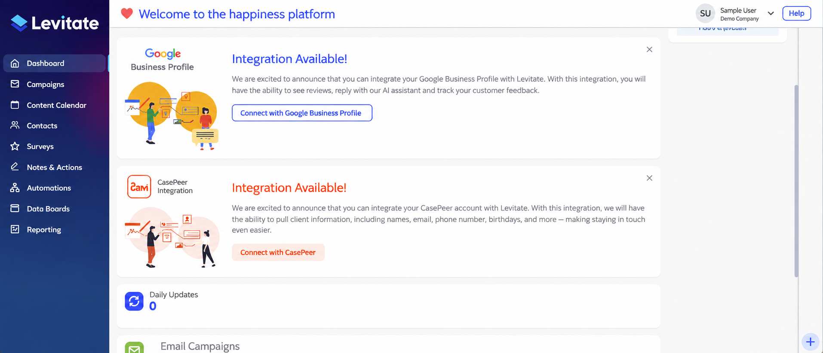Image resolution: width=823 pixels, height=353 pixels.
Task: Click the Automations workflow icon
Action: point(15,188)
